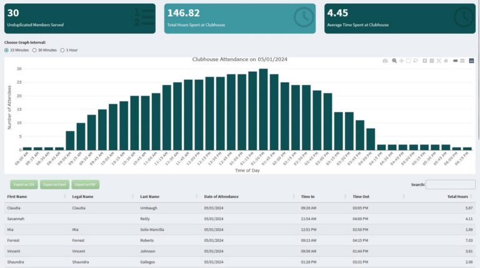The width and height of the screenshot is (480, 268).
Task: Click the clock icon on Total Hours card
Action: [304, 17]
